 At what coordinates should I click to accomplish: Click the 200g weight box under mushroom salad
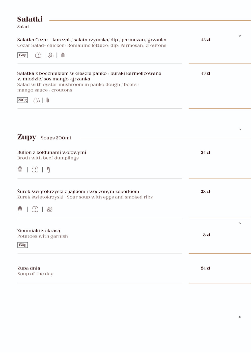click(x=22, y=100)
